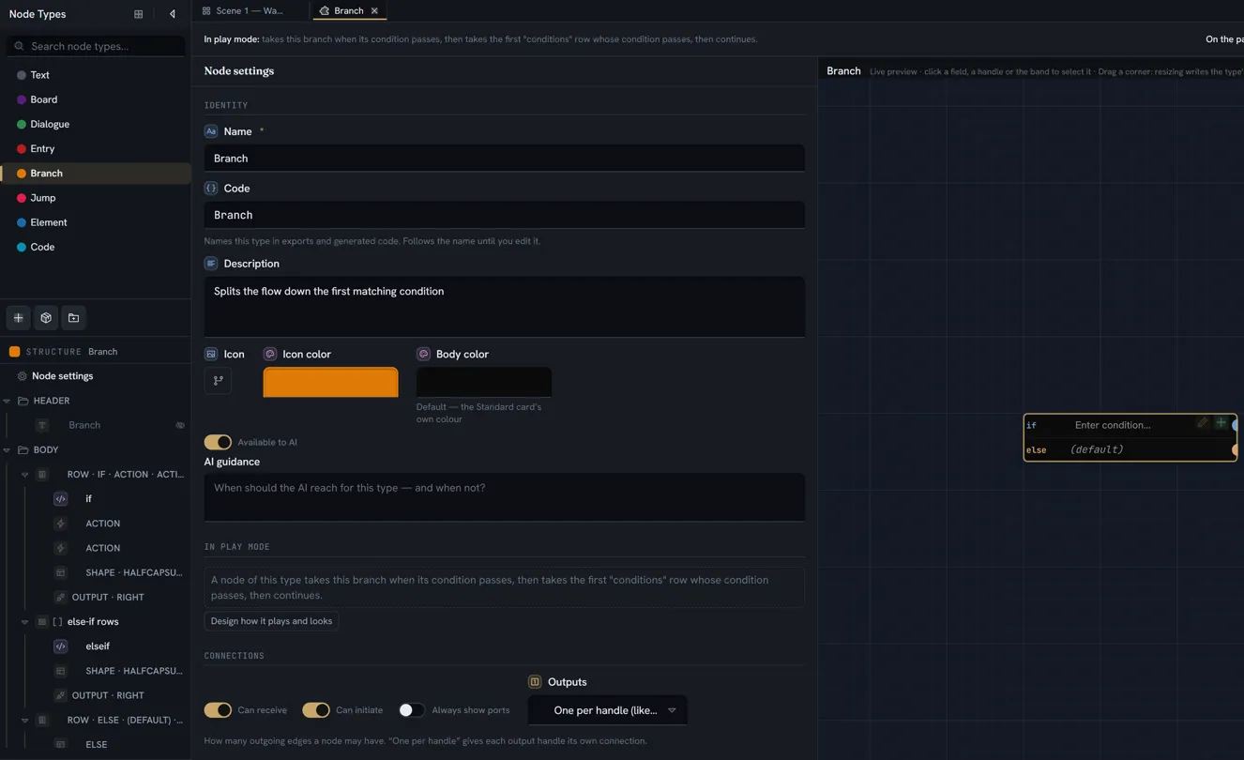Image resolution: width=1244 pixels, height=760 pixels.
Task: Enable the Always show ports switch
Action: [x=411, y=710]
